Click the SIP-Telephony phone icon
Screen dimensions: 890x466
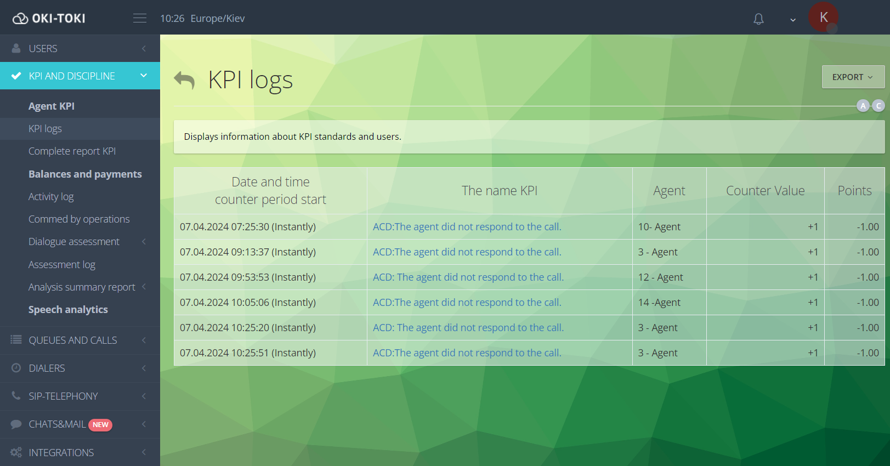[x=16, y=396]
